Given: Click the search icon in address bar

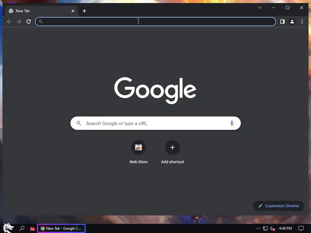Looking at the screenshot, I should tap(40, 22).
